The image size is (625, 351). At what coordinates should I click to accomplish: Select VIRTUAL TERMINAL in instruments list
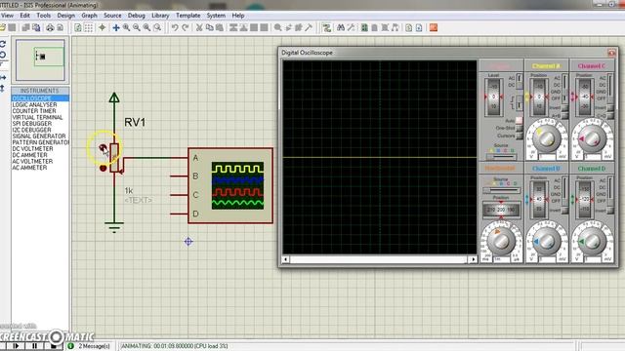click(37, 117)
